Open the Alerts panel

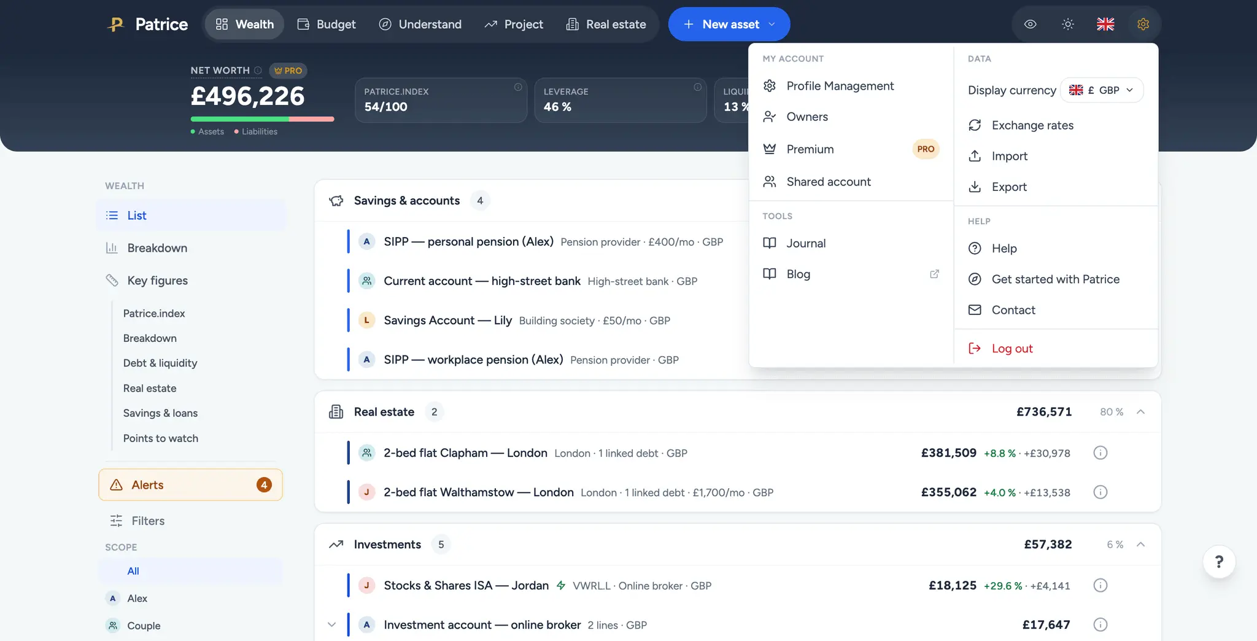[190, 485]
